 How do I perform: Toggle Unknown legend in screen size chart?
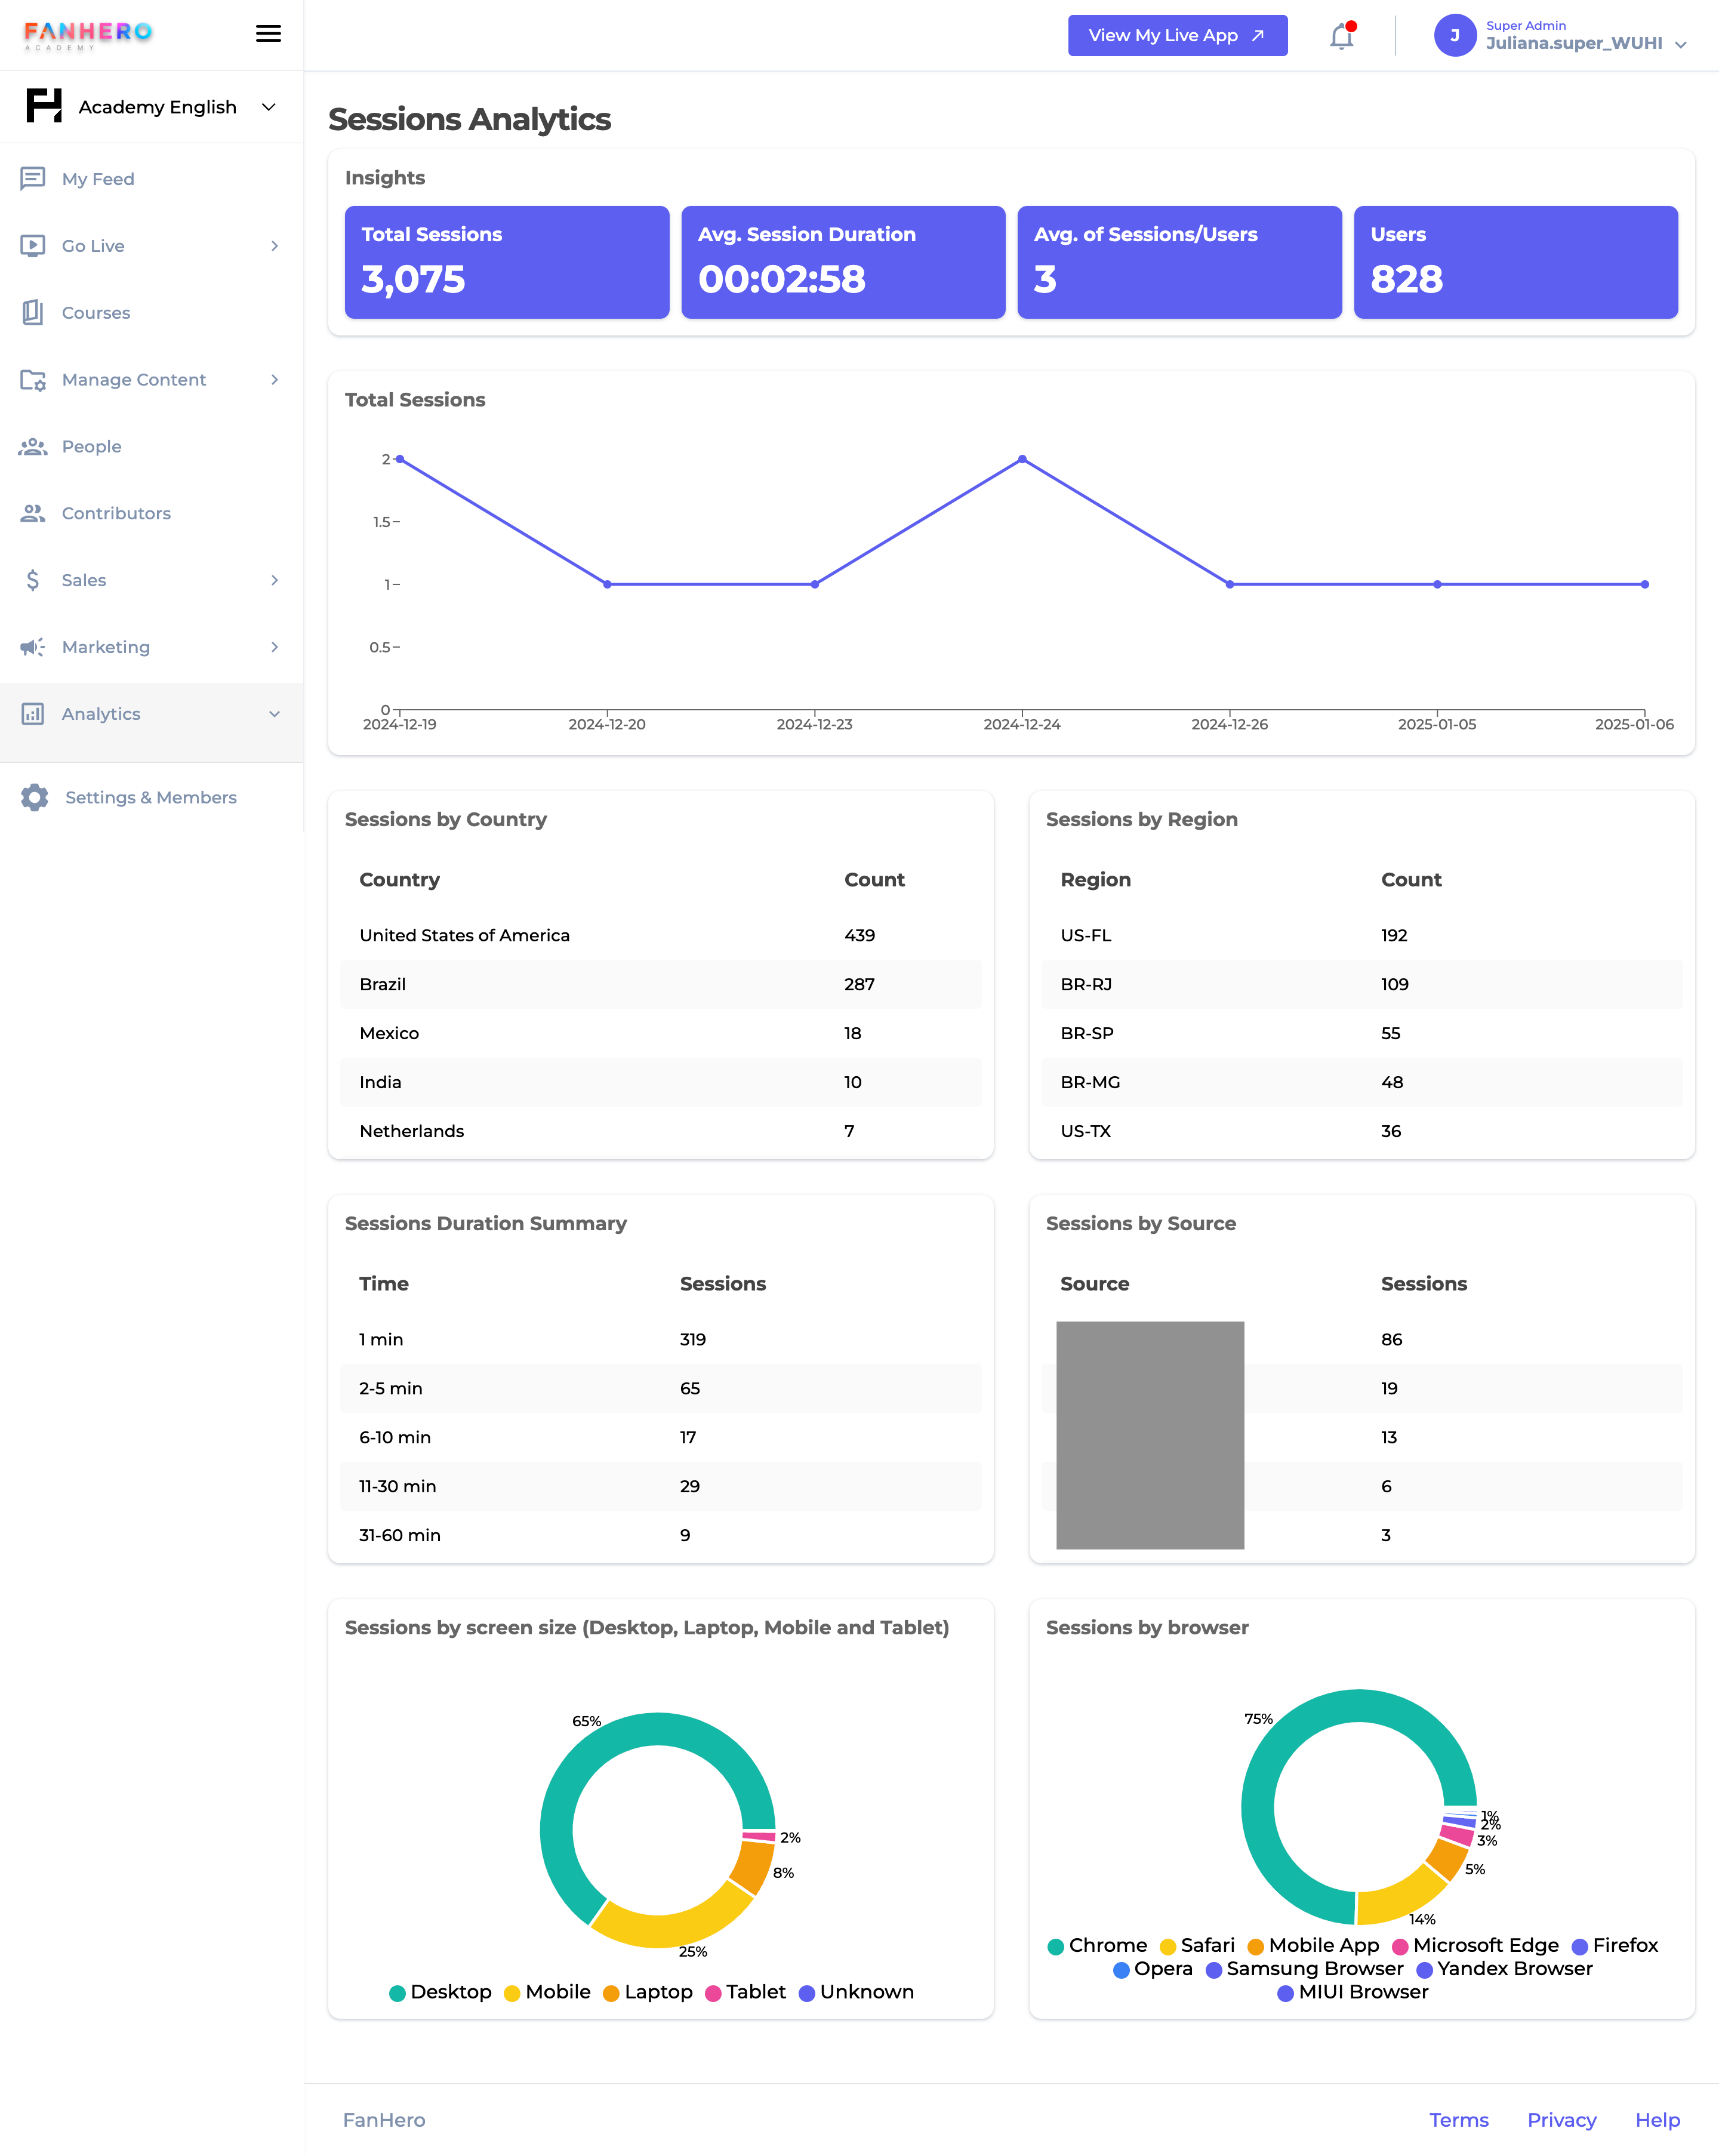[x=856, y=1992]
